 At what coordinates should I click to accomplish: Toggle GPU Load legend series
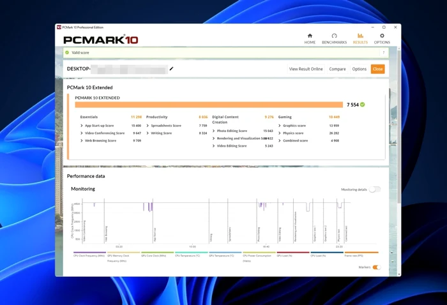tap(292, 255)
